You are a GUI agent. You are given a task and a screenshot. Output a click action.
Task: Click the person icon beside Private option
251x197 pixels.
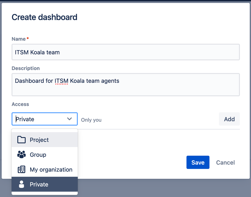21,184
